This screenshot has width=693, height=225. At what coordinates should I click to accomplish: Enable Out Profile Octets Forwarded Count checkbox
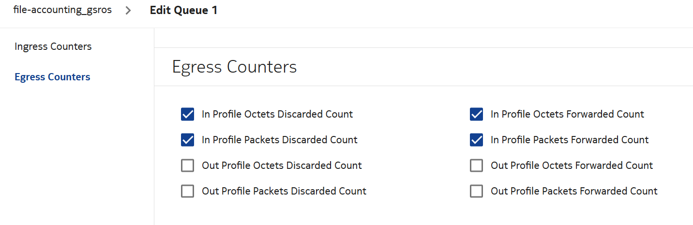(476, 165)
